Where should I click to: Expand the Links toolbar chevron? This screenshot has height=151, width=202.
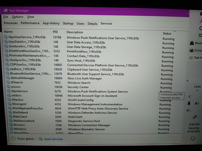tap(197, 91)
